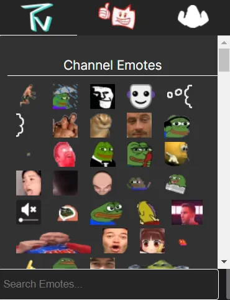The width and height of the screenshot is (230, 300).
Task: Insert the smiling white mask emote
Action: (x=140, y=96)
